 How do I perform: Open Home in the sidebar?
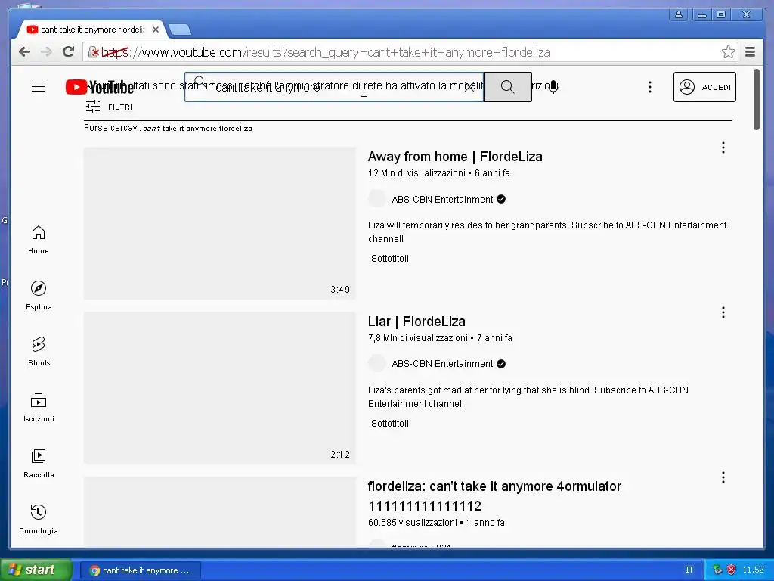click(39, 240)
